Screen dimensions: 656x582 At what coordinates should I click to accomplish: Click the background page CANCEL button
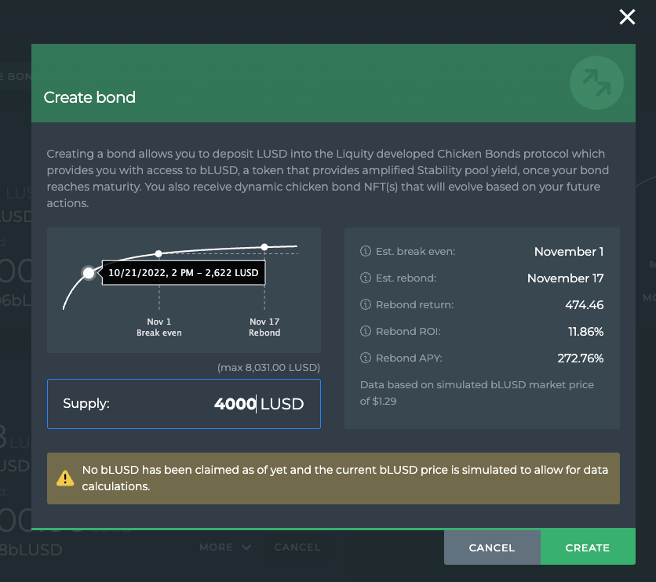(297, 547)
